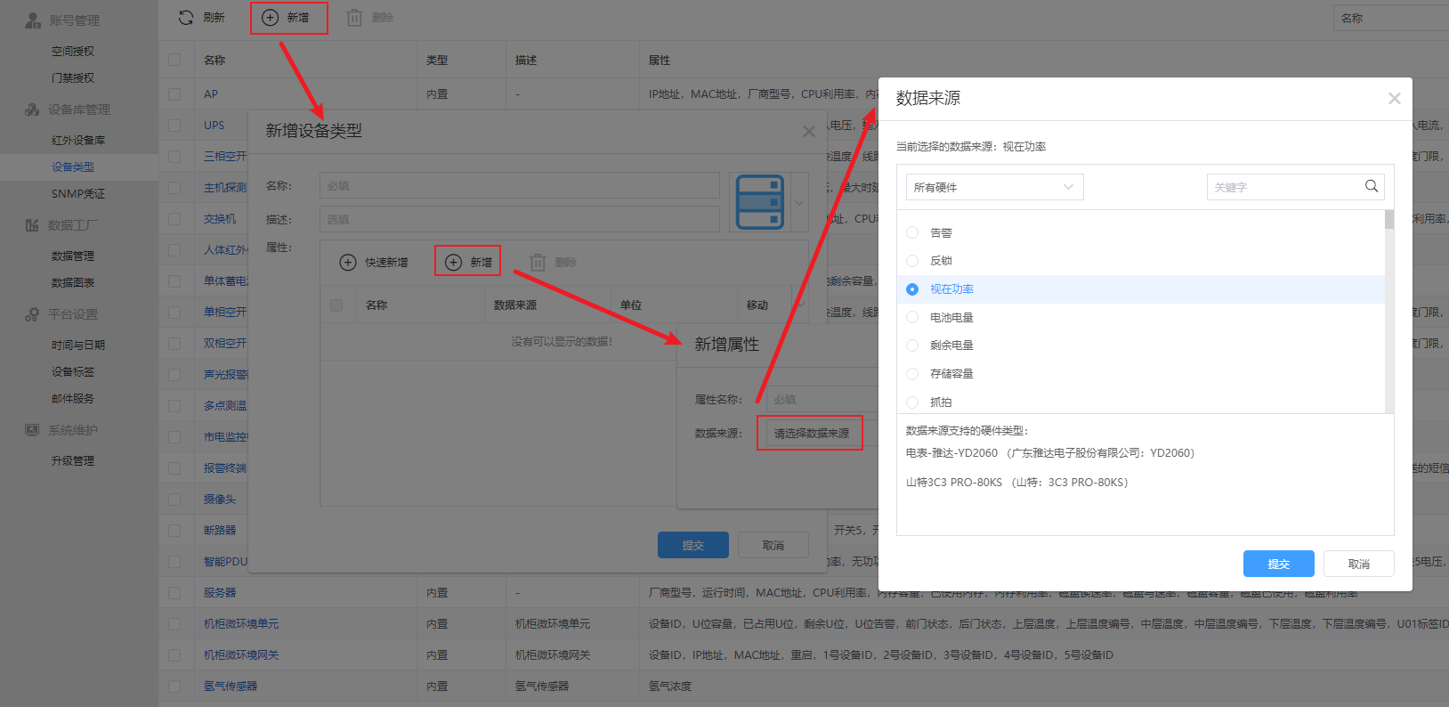Toggle the attribute table header checkbox

(x=336, y=305)
